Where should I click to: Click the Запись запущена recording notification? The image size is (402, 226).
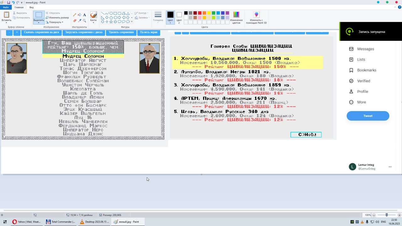371,31
